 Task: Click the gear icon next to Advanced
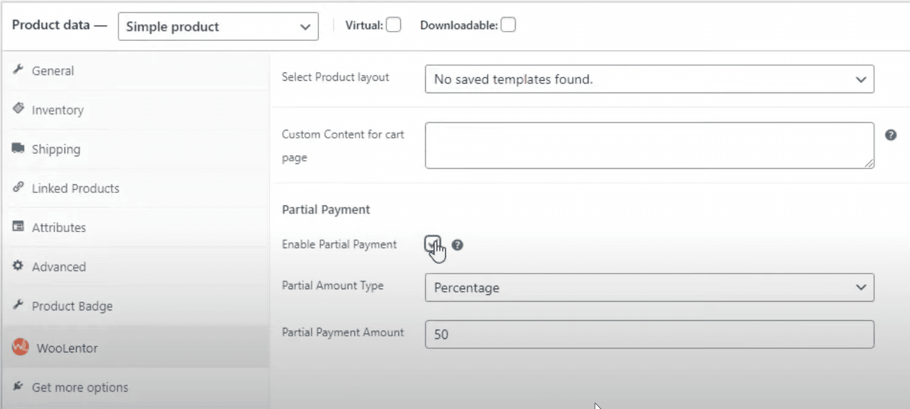pos(19,266)
